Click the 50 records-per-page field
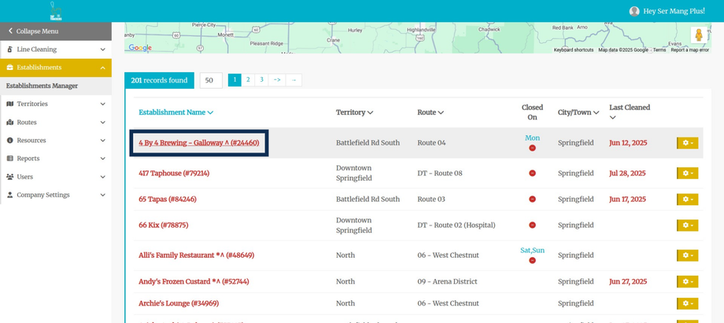This screenshot has height=323, width=724. click(211, 80)
